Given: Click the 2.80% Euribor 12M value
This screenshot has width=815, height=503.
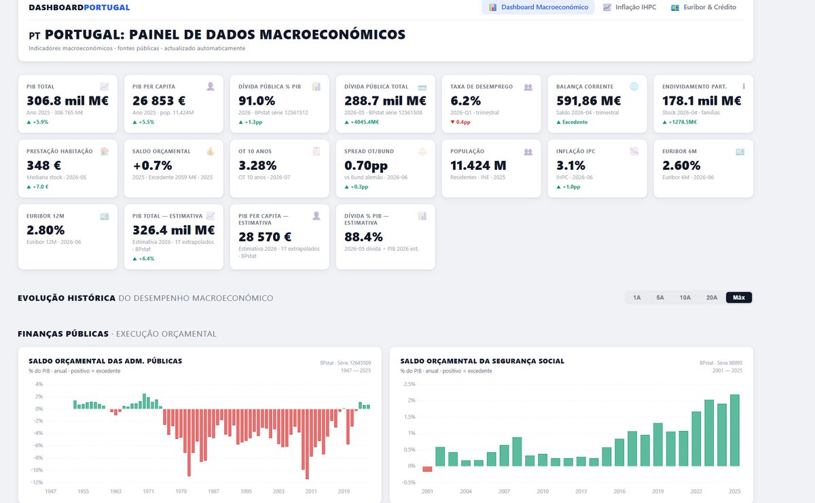Looking at the screenshot, I should (x=46, y=230).
